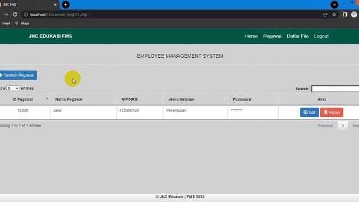Open the tab search dropdown arrow

tap(334, 4)
